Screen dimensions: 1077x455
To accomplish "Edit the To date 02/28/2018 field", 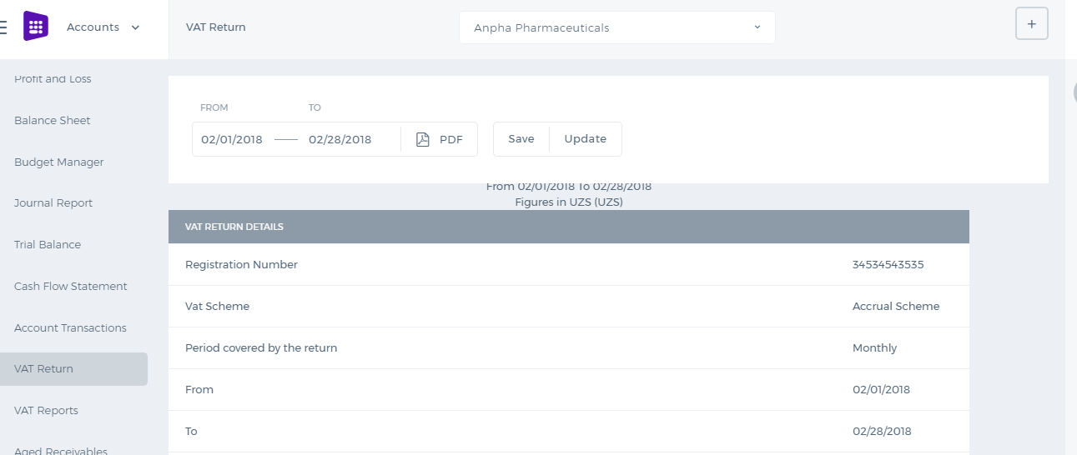I will pos(340,139).
